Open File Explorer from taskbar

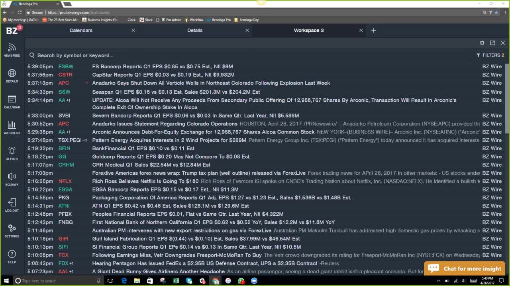(137, 281)
